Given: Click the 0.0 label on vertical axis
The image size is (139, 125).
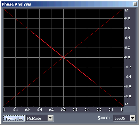Looking at the screenshot, I should [x=128, y=57].
